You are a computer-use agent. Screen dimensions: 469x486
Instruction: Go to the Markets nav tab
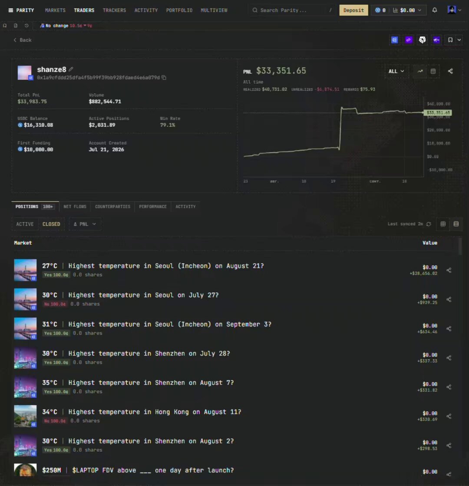tap(55, 10)
